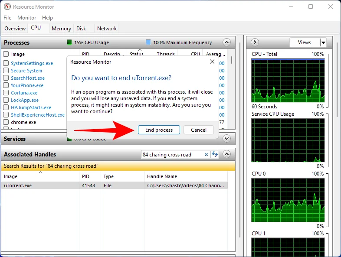341x257 pixels.
Task: Close the end-process dialog with its X
Action: click(212, 62)
